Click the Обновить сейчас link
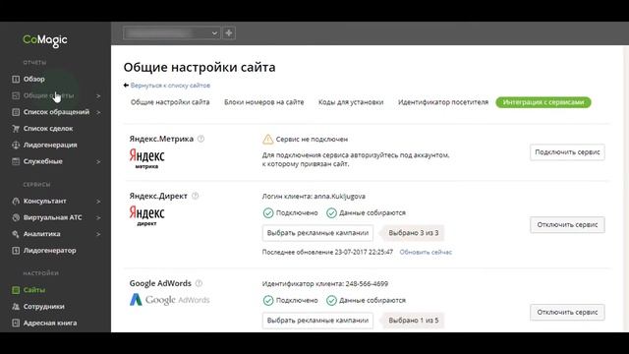 pos(426,252)
